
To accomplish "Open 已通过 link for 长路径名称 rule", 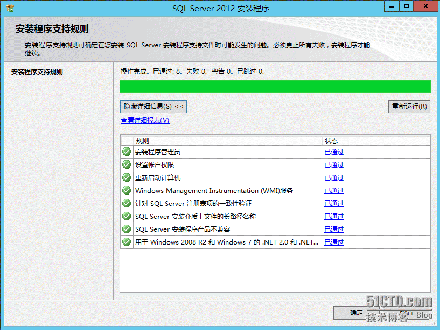I will tap(334, 216).
